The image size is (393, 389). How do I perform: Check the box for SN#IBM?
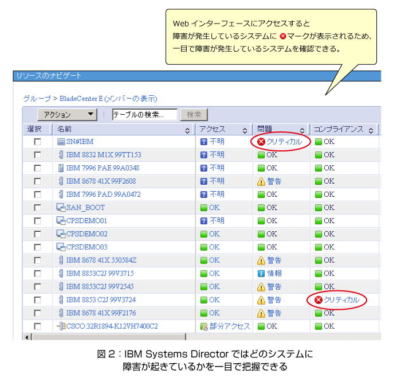coord(38,142)
